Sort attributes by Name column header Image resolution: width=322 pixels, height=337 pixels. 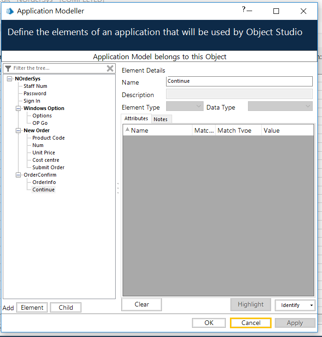pyautogui.click(x=158, y=130)
